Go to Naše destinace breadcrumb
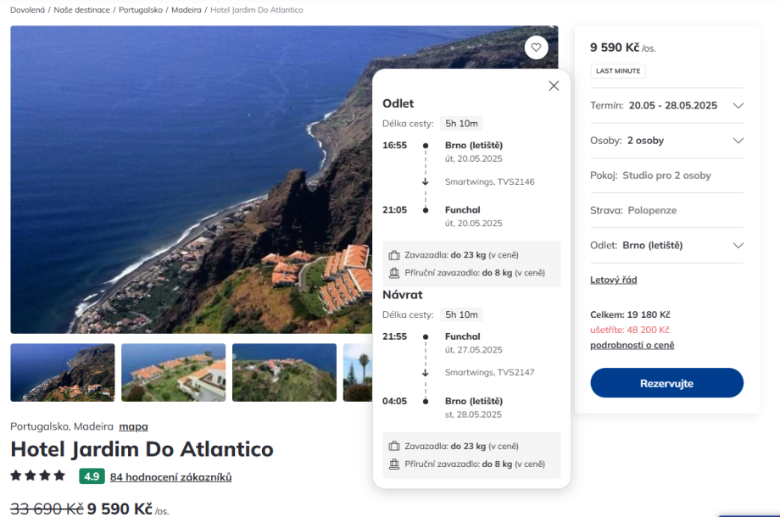780x517 pixels. pos(82,10)
